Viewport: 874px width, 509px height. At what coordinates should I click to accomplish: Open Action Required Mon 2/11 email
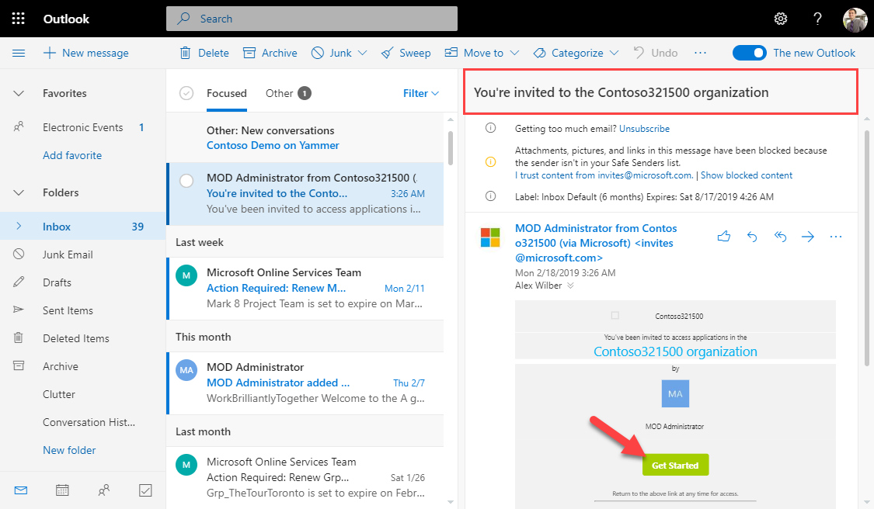pos(305,288)
